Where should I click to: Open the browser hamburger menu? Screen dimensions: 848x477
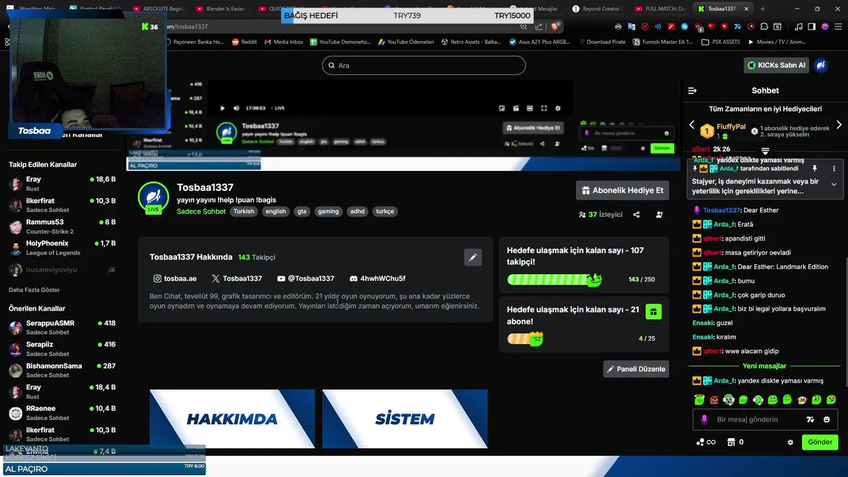(x=838, y=26)
